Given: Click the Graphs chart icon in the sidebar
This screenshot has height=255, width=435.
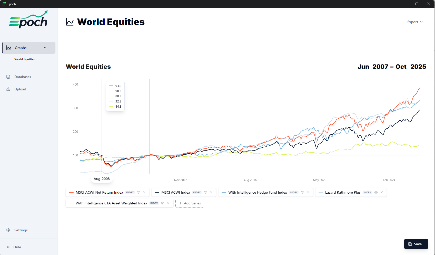Looking at the screenshot, I should [9, 48].
